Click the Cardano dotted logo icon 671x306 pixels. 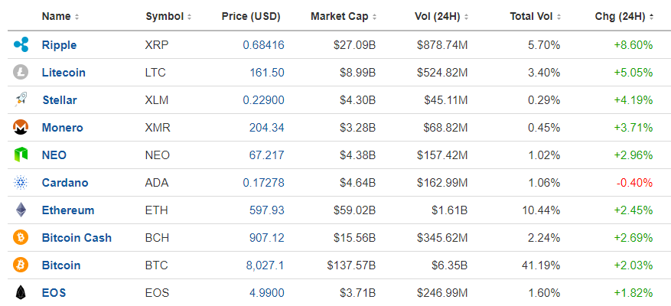click(21, 182)
